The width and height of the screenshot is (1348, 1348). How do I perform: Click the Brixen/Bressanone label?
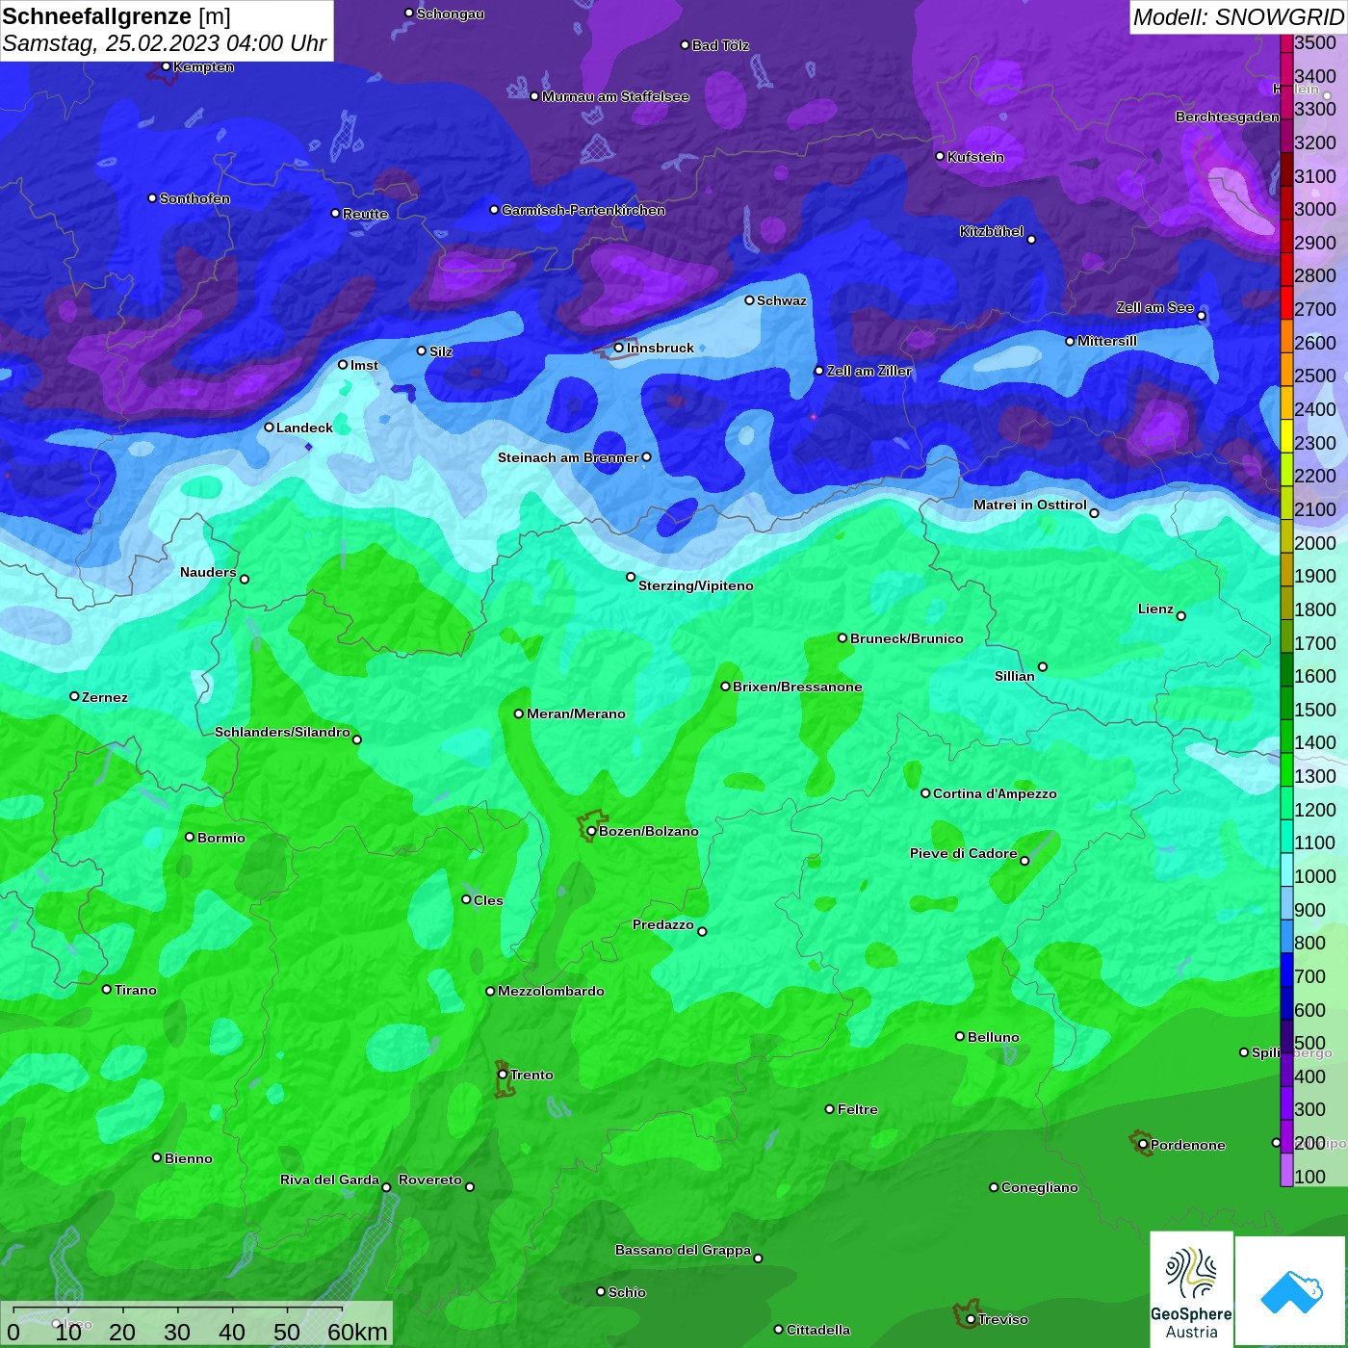coord(797,687)
